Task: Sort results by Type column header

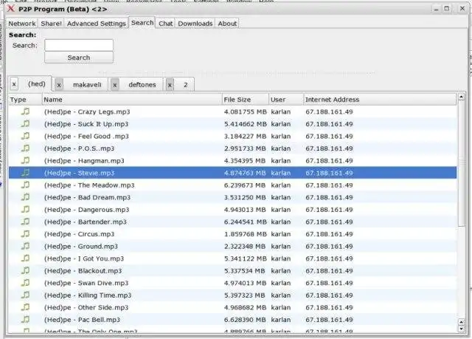Action: pos(25,100)
